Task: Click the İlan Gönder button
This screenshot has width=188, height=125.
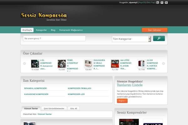Action: (x=155, y=30)
